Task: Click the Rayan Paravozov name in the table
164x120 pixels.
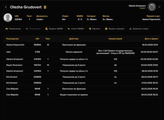Action: [x=14, y=65]
